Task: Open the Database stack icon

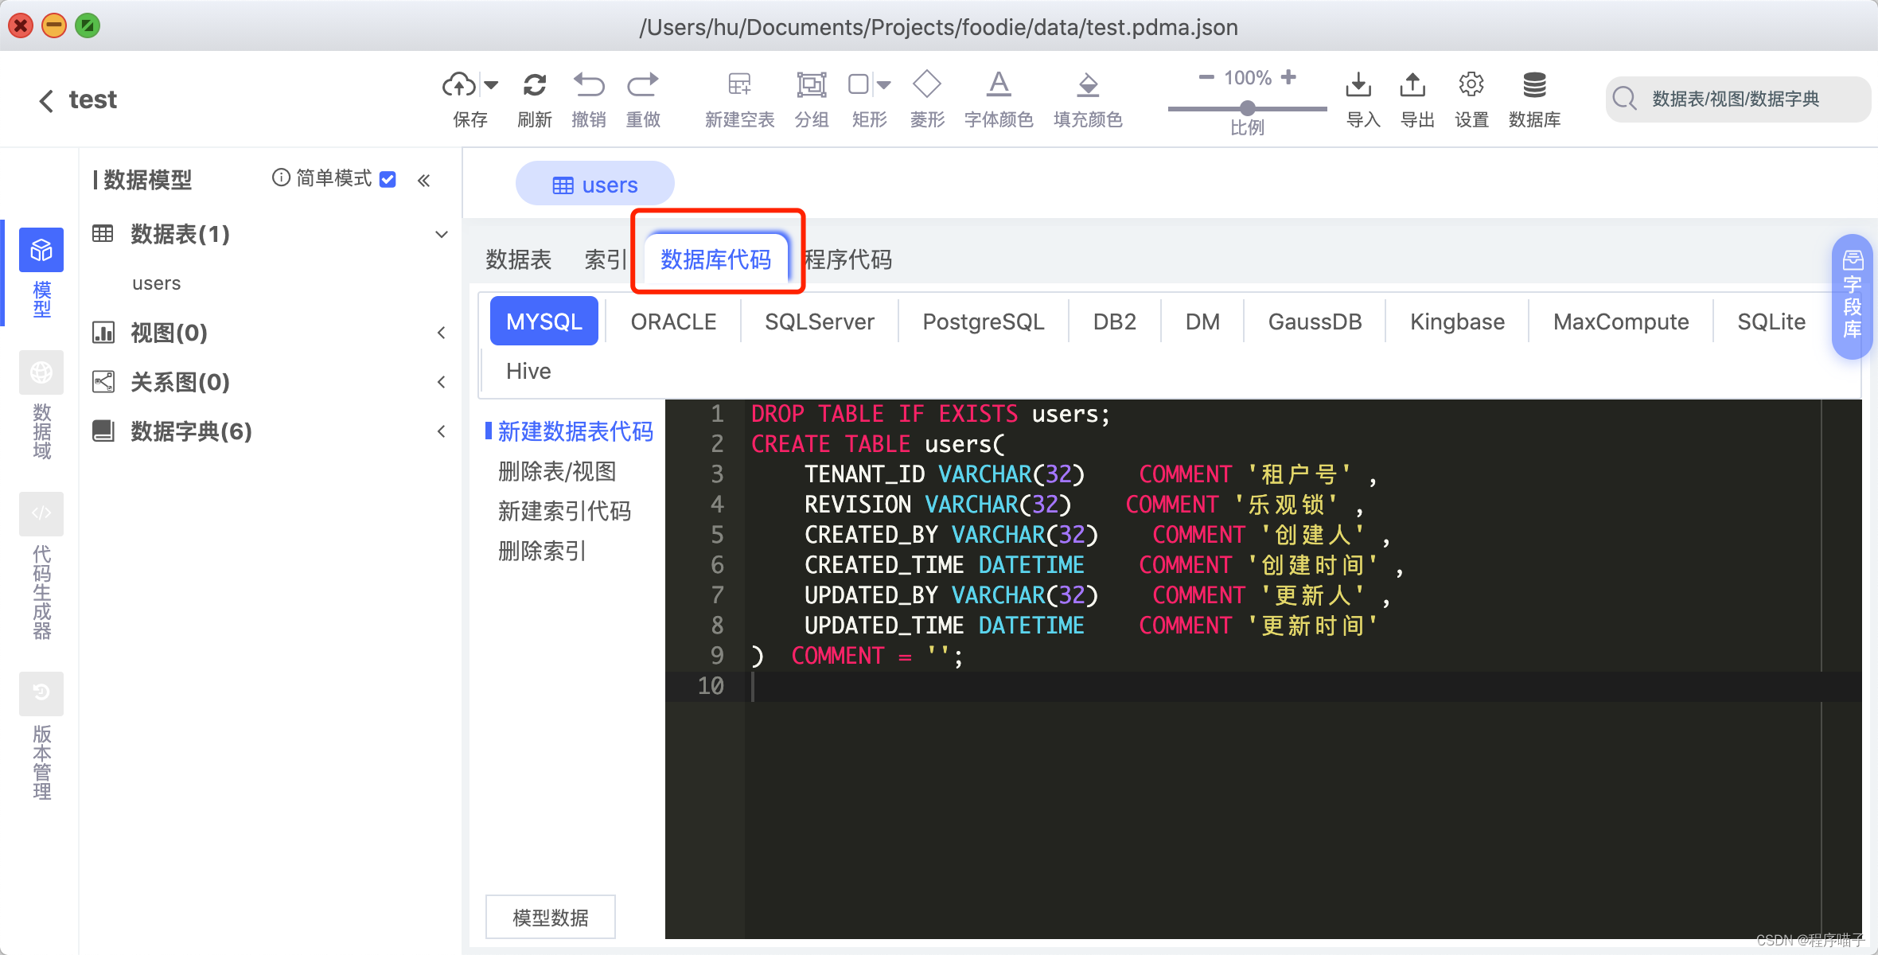Action: click(x=1533, y=84)
